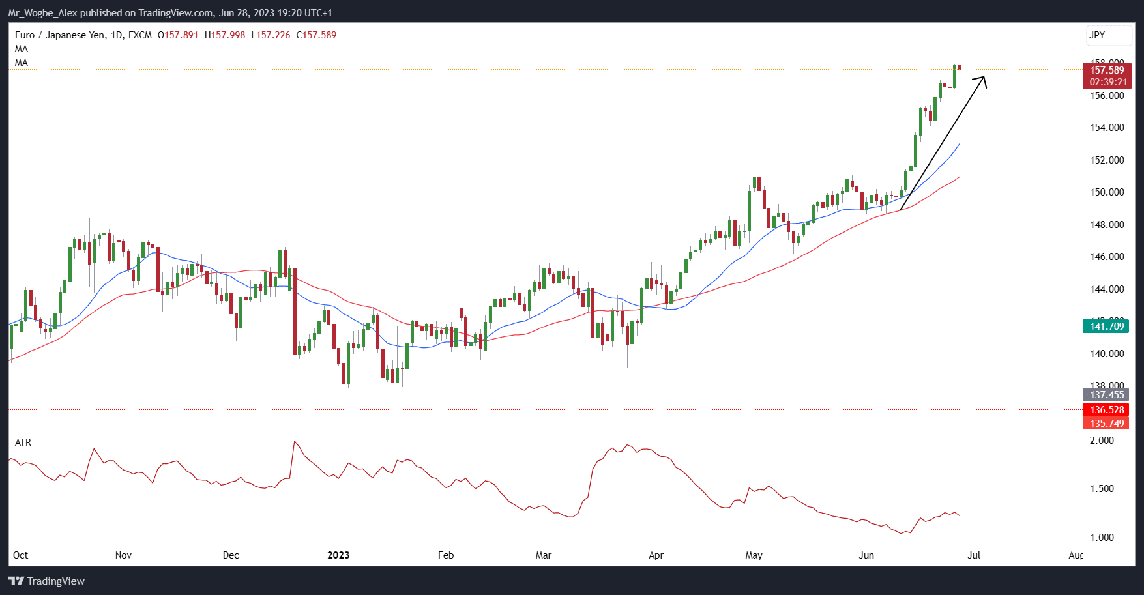Click the green 141.709 price label
The image size is (1144, 595).
pos(1106,326)
